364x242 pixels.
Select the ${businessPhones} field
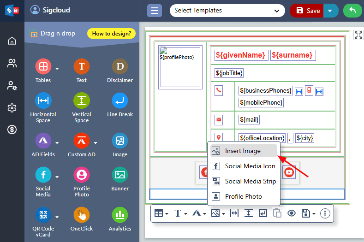pyautogui.click(x=266, y=90)
